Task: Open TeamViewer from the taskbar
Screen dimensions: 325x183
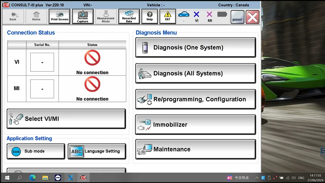Action: [x=58, y=178]
